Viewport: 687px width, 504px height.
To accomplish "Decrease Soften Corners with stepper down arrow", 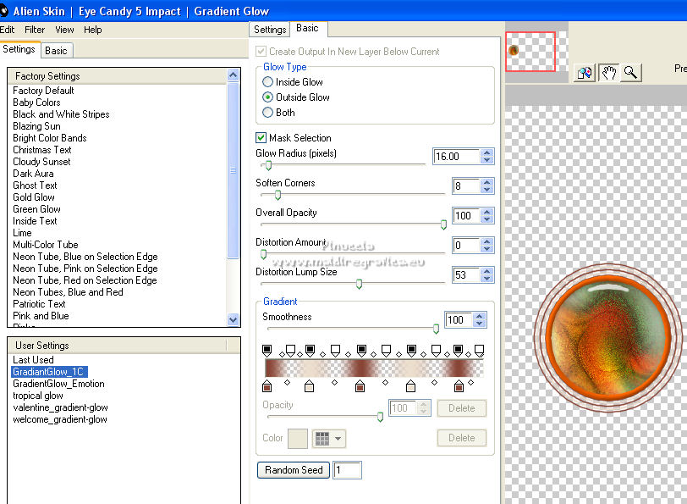I will tap(486, 190).
